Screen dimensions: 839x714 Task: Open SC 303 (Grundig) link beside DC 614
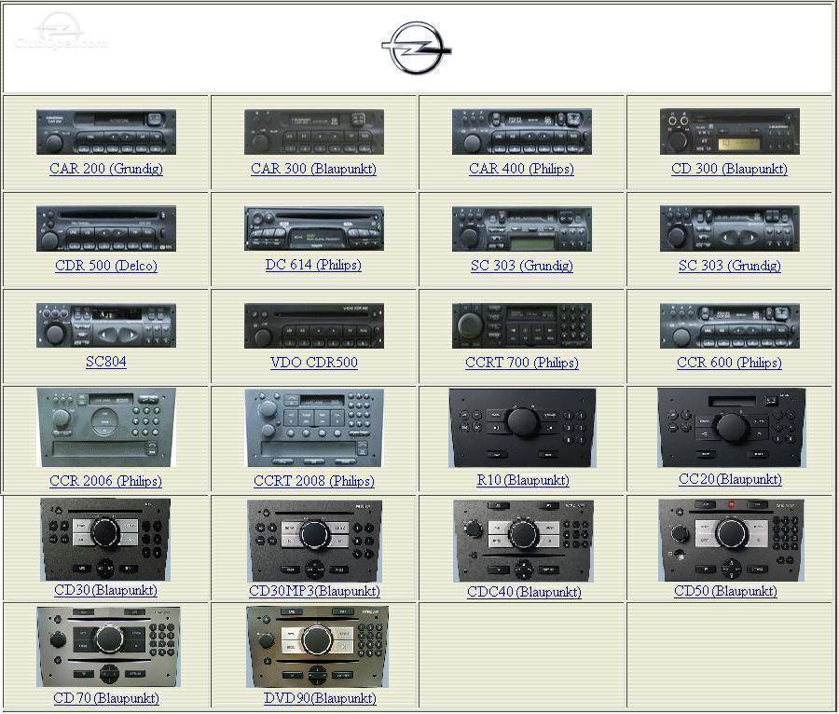point(522,266)
